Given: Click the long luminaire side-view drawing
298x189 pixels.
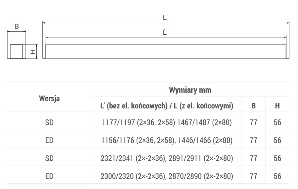Looking at the screenshot, I should click(166, 51).
